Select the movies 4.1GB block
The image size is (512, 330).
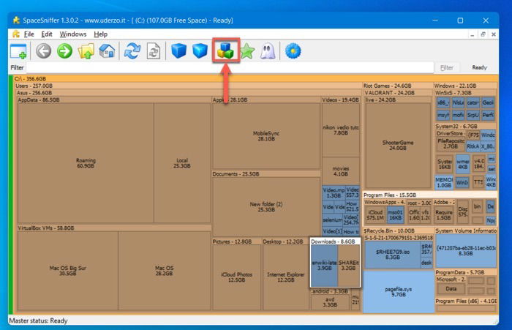click(x=341, y=171)
